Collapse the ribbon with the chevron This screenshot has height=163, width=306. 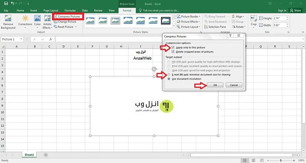tap(303, 32)
